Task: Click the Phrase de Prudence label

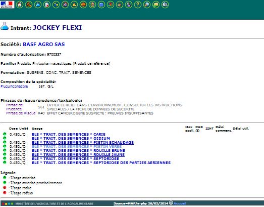Action: pos(14,107)
